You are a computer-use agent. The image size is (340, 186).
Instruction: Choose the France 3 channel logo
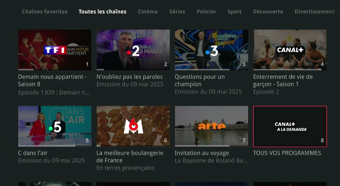pos(211,51)
